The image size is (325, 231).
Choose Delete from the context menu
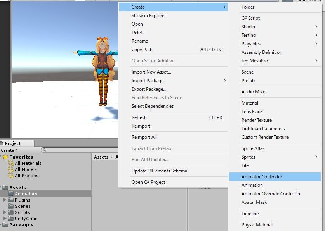(x=174, y=33)
